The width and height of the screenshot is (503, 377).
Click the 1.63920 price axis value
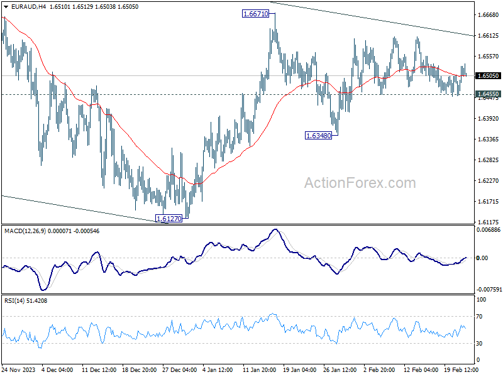pos(489,118)
